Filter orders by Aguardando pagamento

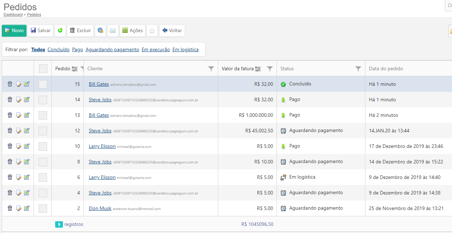[112, 50]
